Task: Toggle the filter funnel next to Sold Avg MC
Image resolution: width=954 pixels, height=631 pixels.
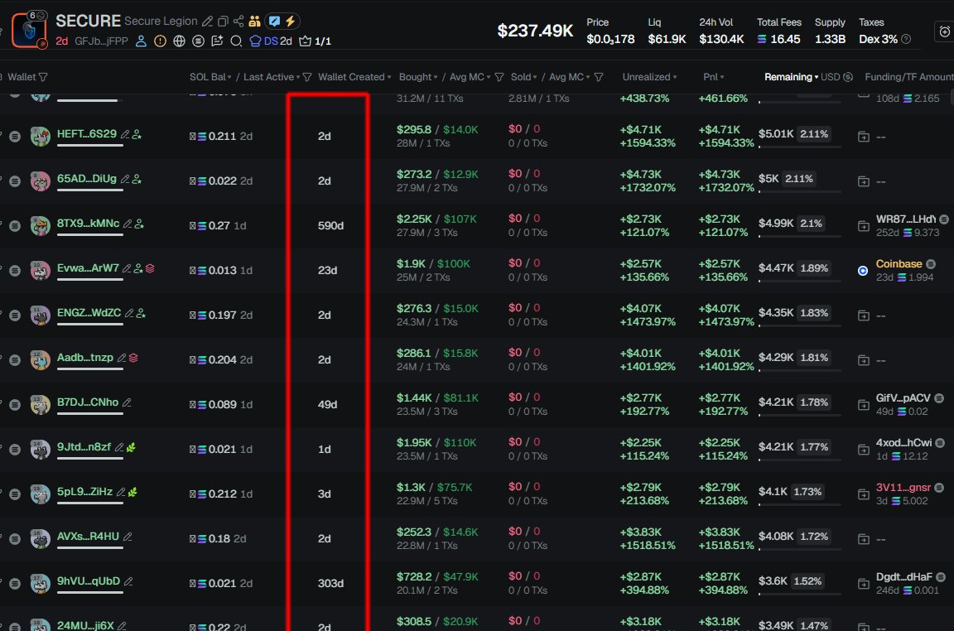Action: 599,77
